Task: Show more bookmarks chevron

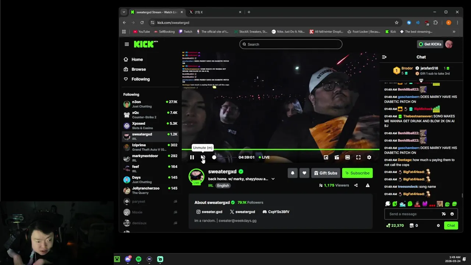Action: [454, 32]
